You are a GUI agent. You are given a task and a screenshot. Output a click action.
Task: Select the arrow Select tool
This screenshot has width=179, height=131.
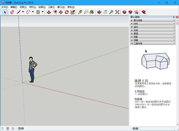(x=5, y=12)
